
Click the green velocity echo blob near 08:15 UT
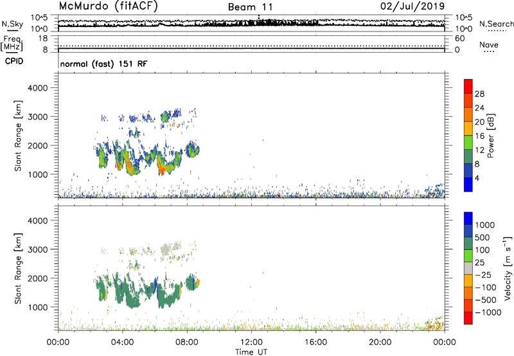pos(191,282)
